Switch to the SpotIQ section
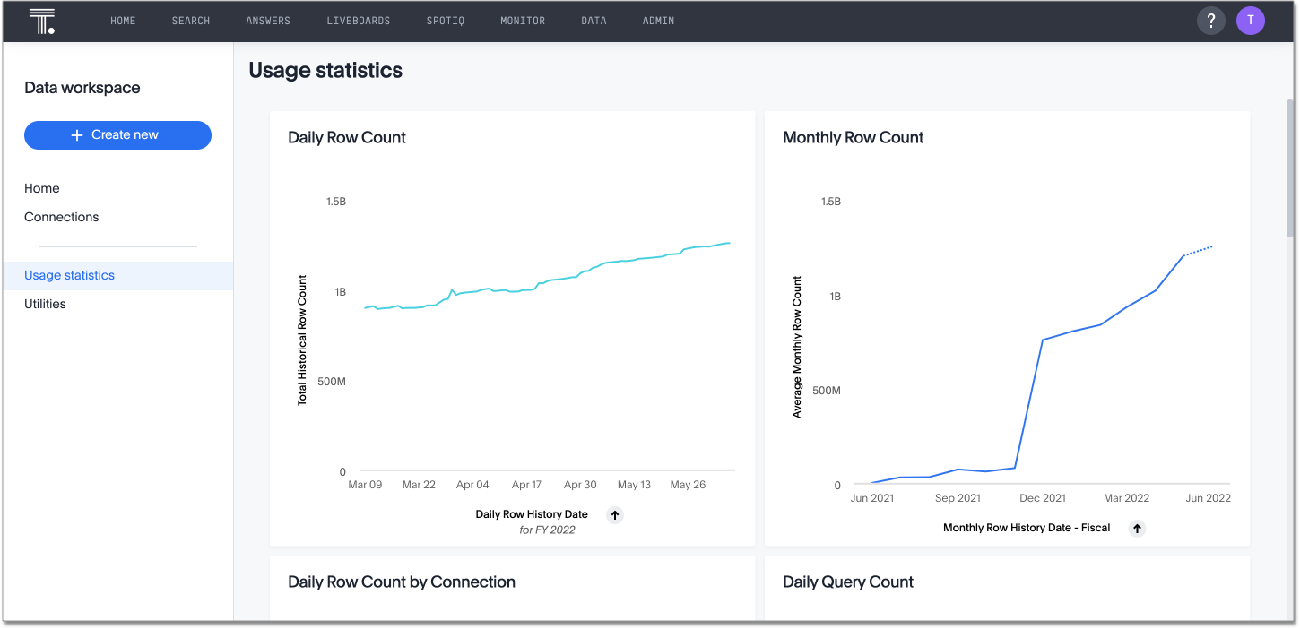 445,20
